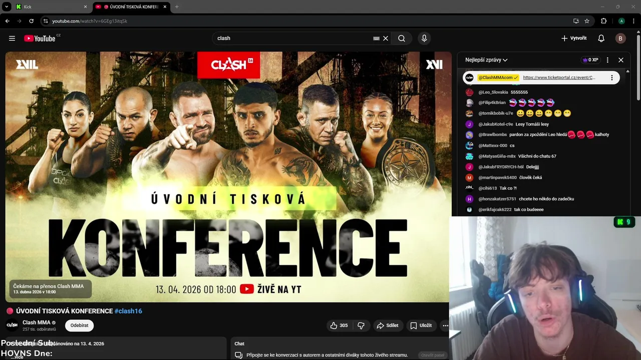The image size is (641, 360).
Task: Click the install/cast icon in address bar
Action: coord(576,21)
